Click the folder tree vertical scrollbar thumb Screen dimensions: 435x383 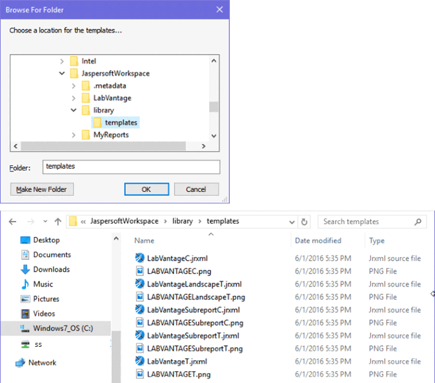click(214, 107)
